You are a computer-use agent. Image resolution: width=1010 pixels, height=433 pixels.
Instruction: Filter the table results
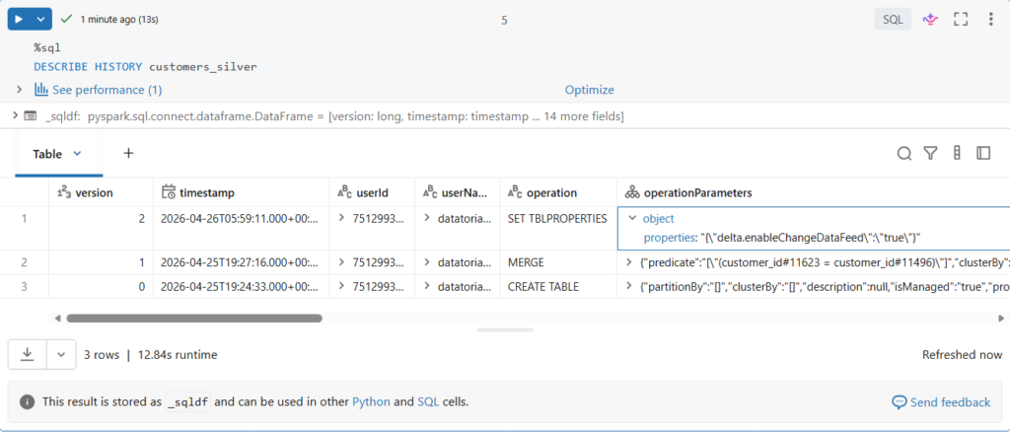tap(930, 153)
